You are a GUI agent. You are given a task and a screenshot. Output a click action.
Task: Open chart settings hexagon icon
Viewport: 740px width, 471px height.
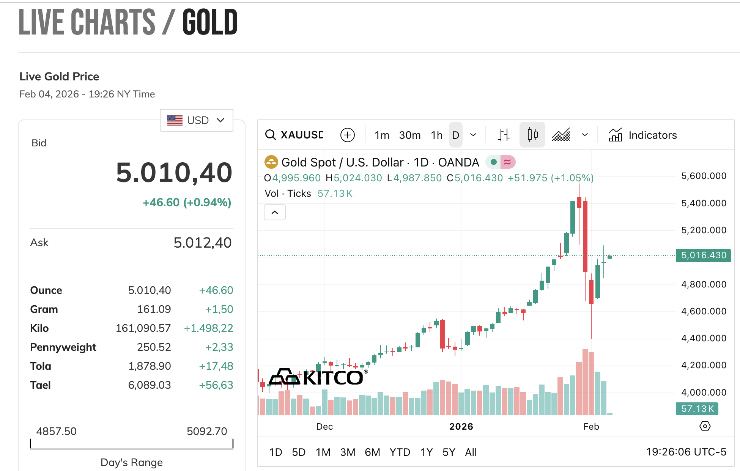705,426
